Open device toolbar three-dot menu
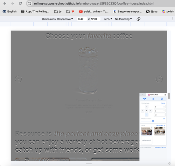Screen dimensions: 175x166 tap(173, 19)
